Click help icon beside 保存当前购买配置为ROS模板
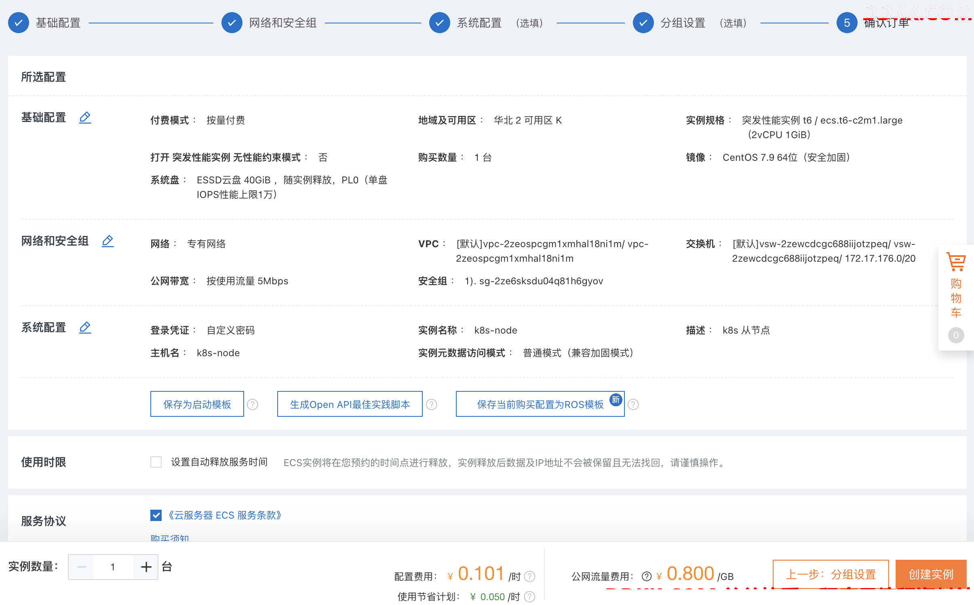 (x=633, y=404)
